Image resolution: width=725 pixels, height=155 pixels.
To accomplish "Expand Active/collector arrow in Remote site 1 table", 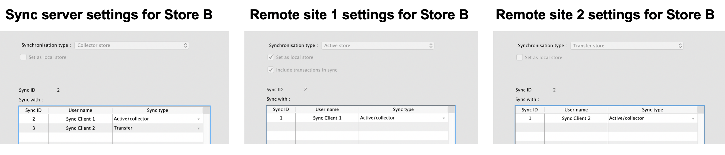I will [x=444, y=118].
